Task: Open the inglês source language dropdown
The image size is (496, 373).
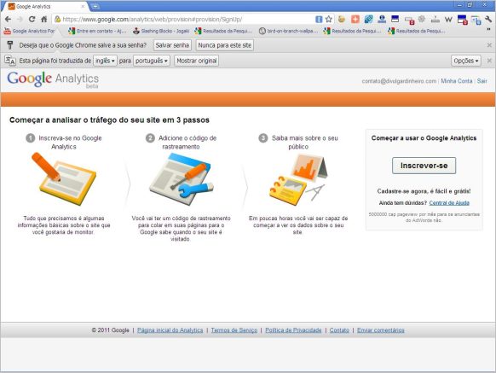Action: [105, 61]
